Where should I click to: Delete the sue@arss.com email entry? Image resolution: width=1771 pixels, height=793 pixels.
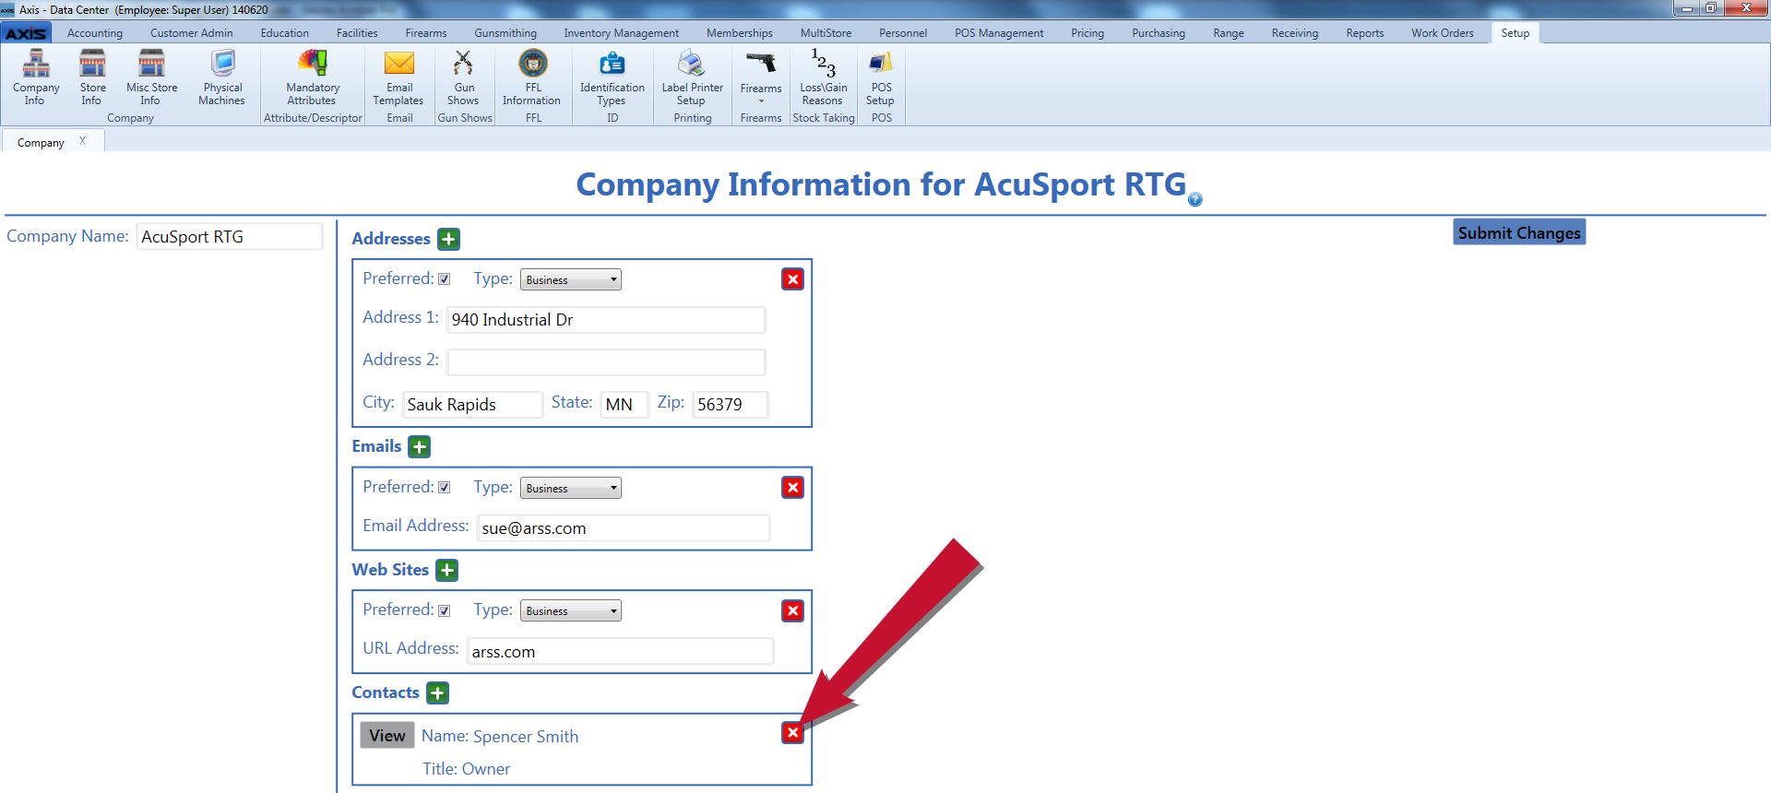[x=792, y=488]
